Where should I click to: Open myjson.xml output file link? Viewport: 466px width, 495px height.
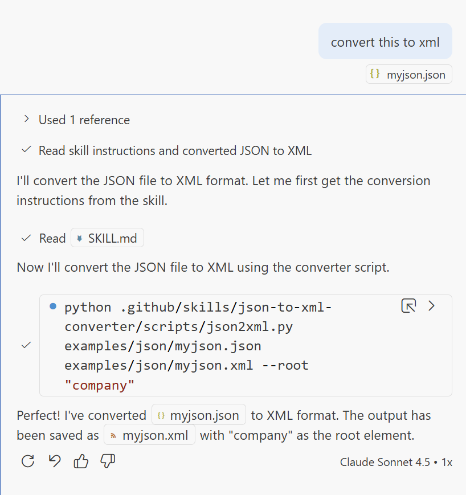(x=149, y=435)
